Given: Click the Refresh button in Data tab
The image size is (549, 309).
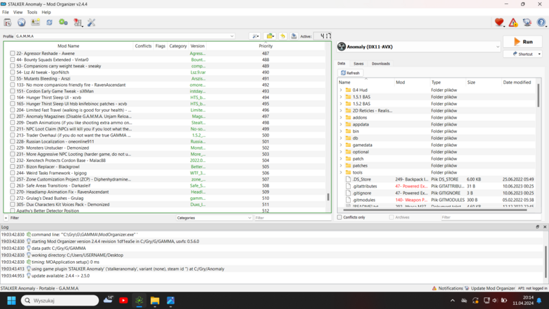Looking at the screenshot, I should 350,73.
